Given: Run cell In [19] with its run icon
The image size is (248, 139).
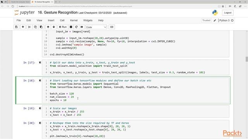Looking at the screenshot, I should point(40,108).
